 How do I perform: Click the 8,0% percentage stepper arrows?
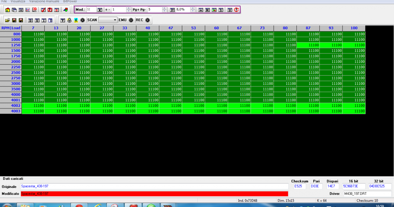click(193, 10)
